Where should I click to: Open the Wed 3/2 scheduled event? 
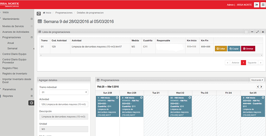[x=180, y=107]
